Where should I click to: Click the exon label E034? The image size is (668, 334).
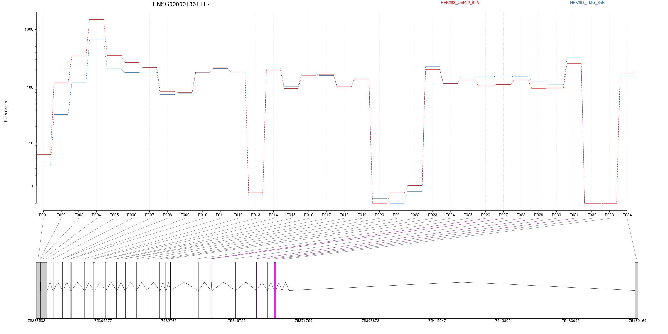click(627, 215)
